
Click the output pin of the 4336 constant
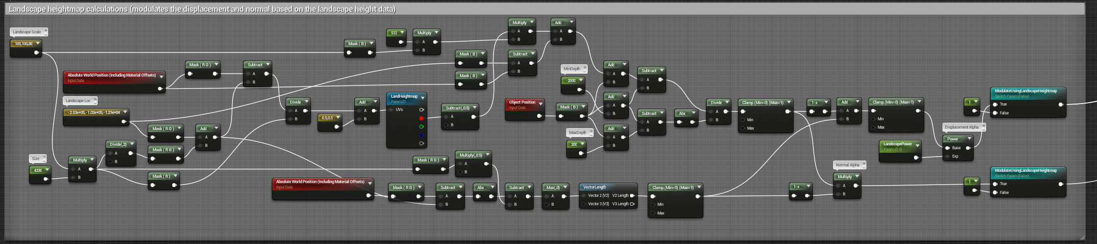[x=46, y=179]
